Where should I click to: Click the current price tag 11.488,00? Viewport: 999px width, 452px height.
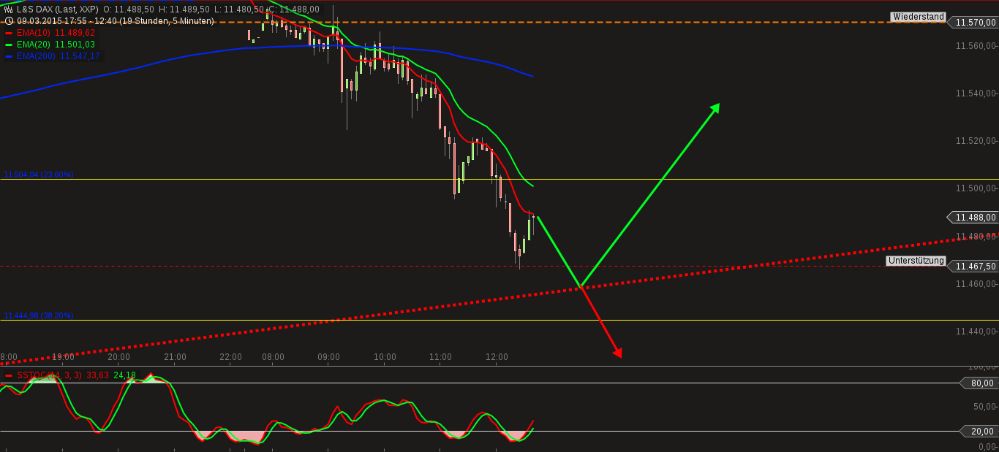976,217
